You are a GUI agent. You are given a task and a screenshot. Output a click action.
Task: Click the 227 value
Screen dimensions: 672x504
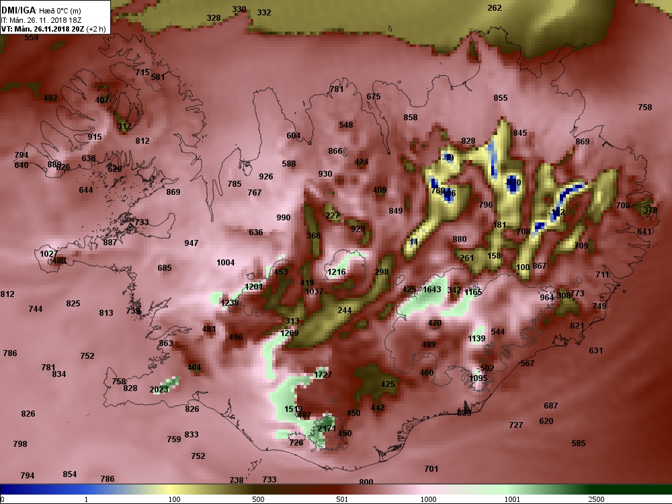(332, 216)
